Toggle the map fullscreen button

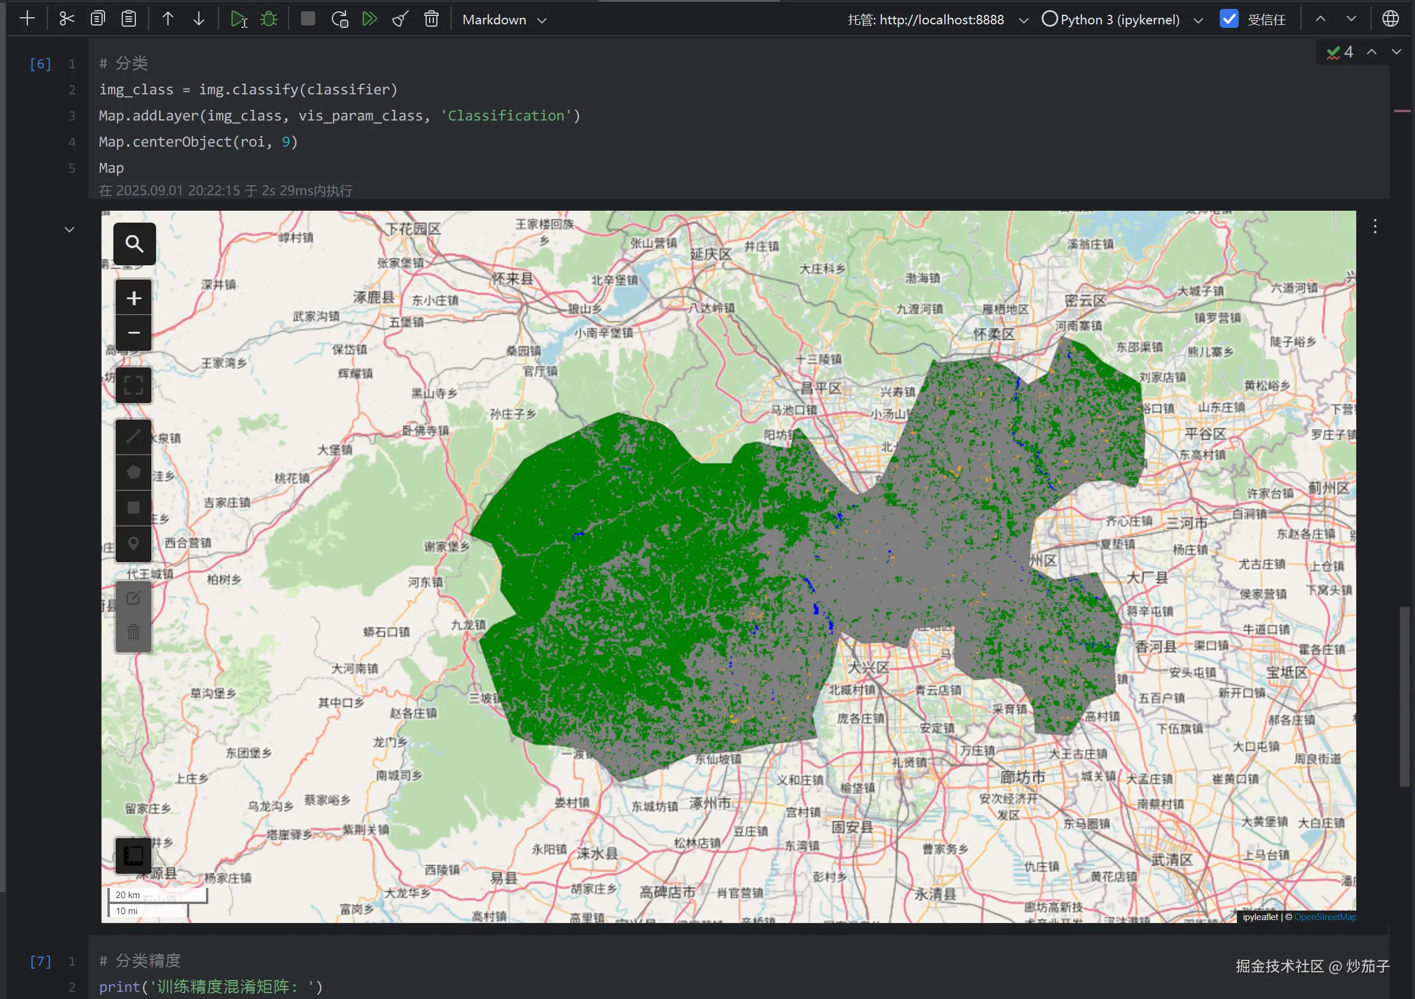point(134,386)
